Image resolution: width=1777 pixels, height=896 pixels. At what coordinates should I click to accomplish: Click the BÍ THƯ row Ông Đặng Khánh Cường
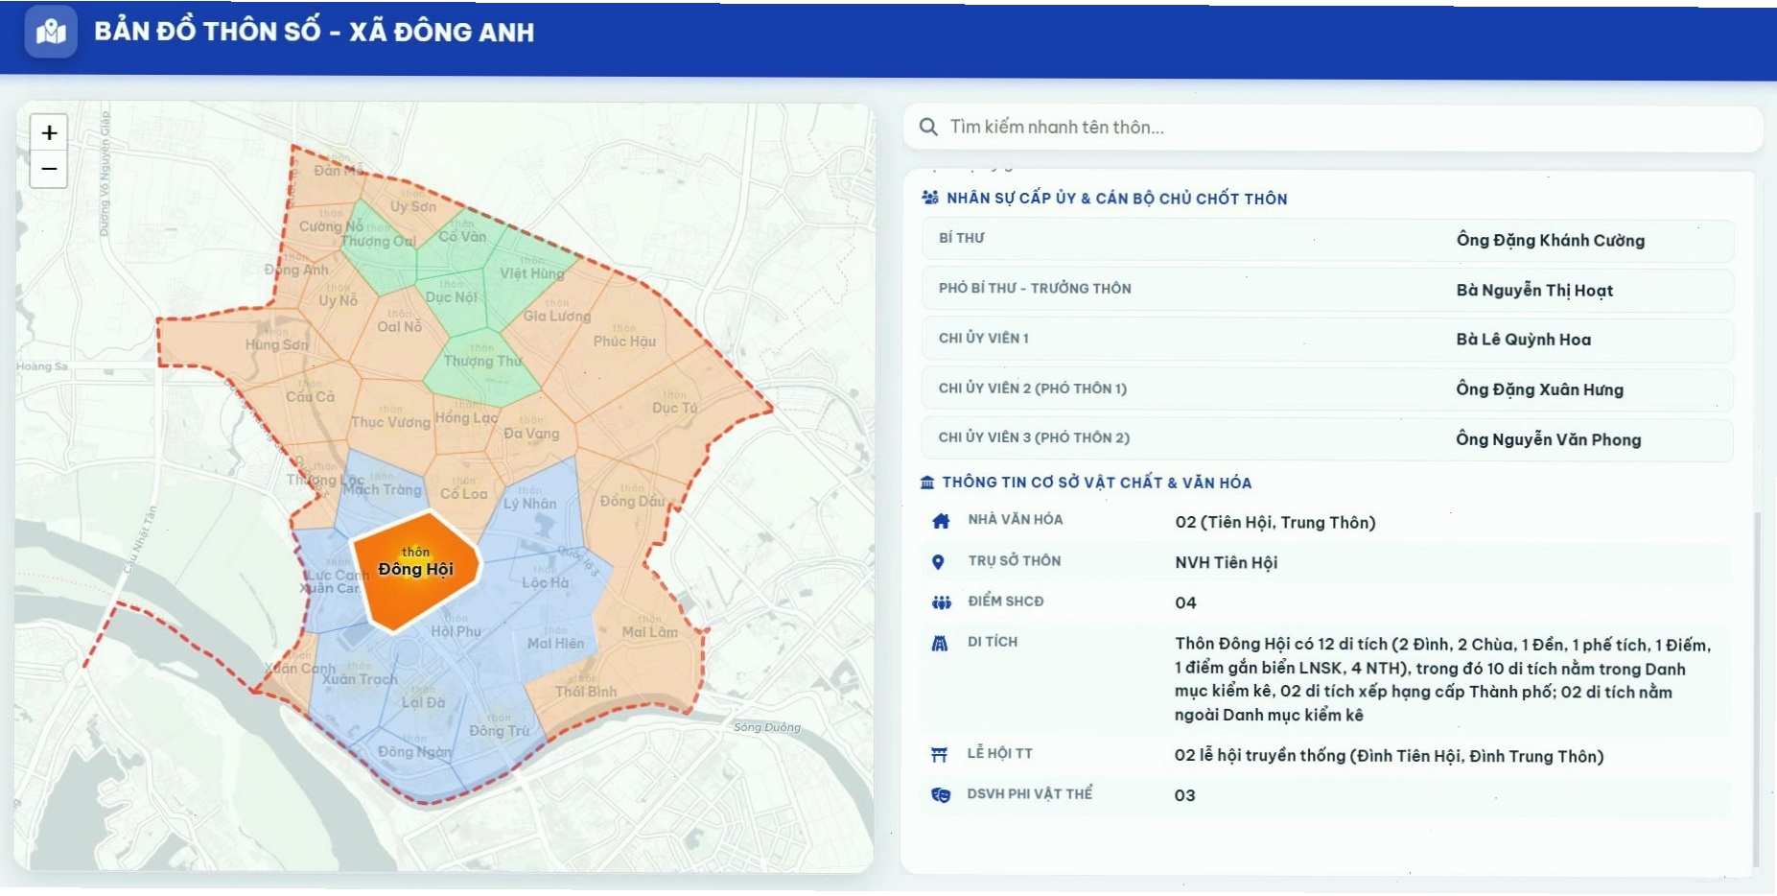coord(1327,240)
